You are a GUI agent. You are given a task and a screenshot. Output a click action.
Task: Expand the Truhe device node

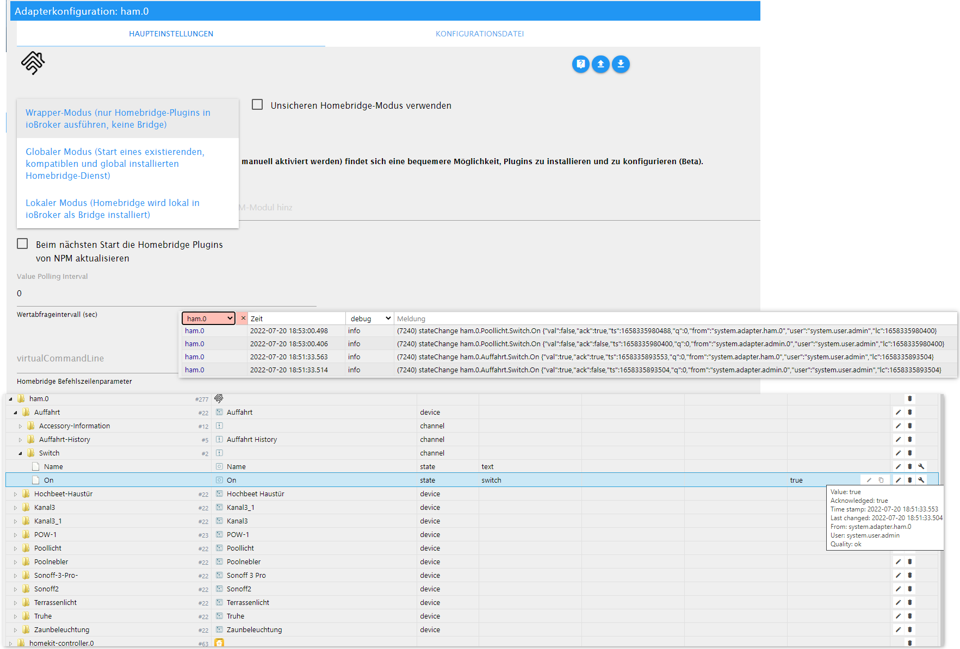(15, 616)
